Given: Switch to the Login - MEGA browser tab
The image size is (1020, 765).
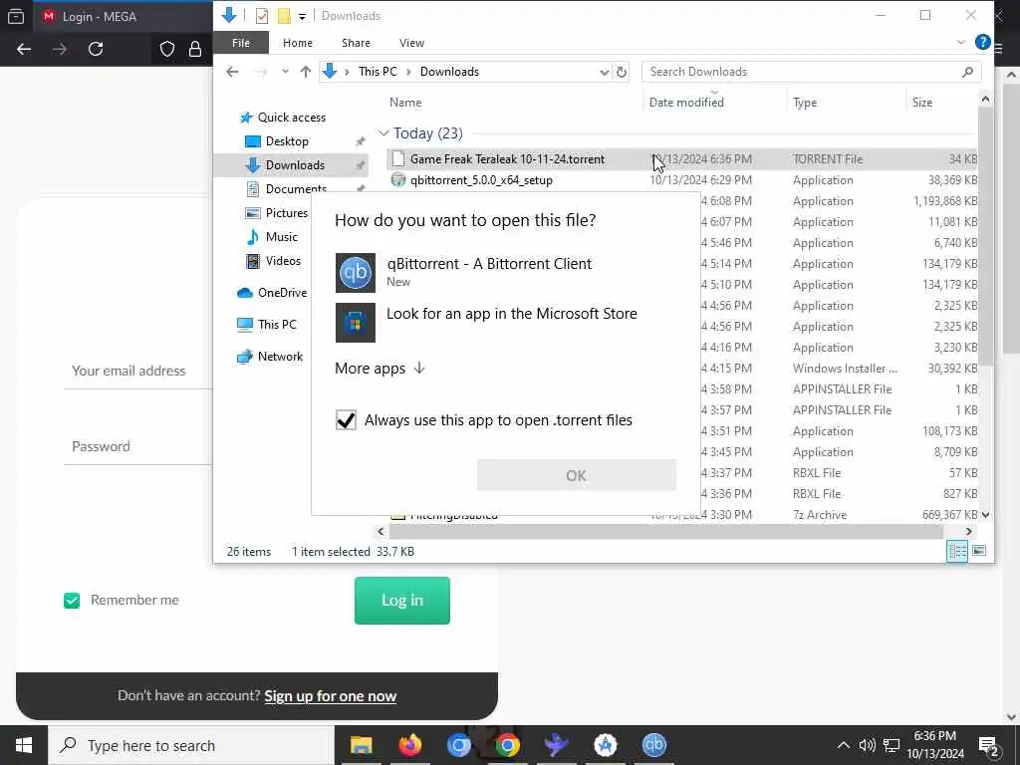Looking at the screenshot, I should click(x=124, y=16).
